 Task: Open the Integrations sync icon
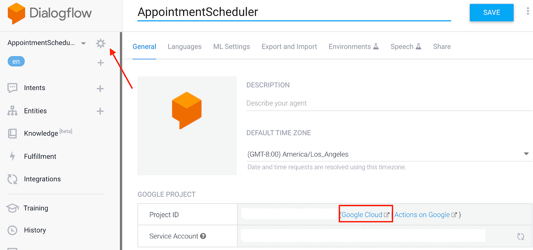pyautogui.click(x=13, y=179)
